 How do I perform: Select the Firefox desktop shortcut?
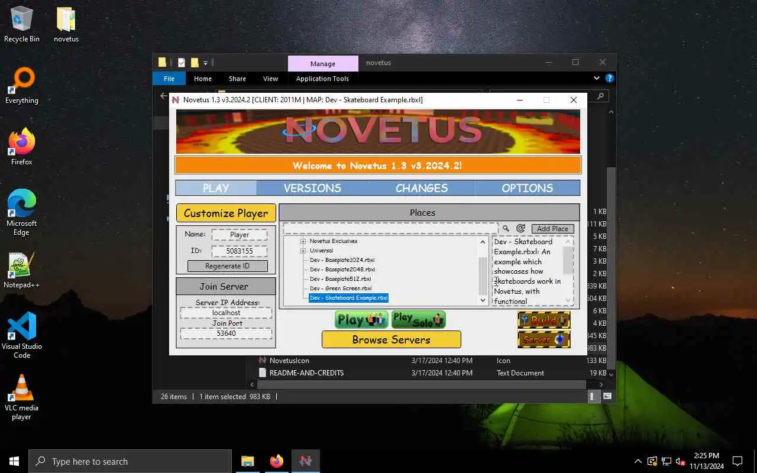[x=22, y=148]
